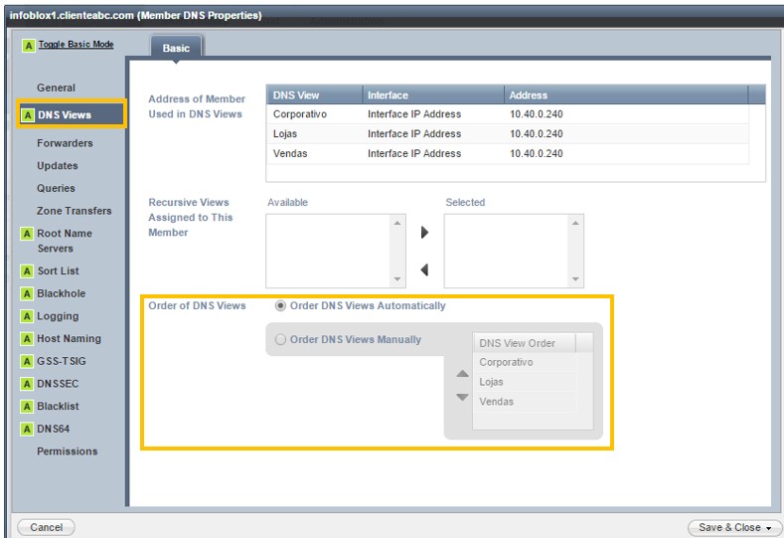
Task: Click the A icon next to Blackhole
Action: pos(27,293)
